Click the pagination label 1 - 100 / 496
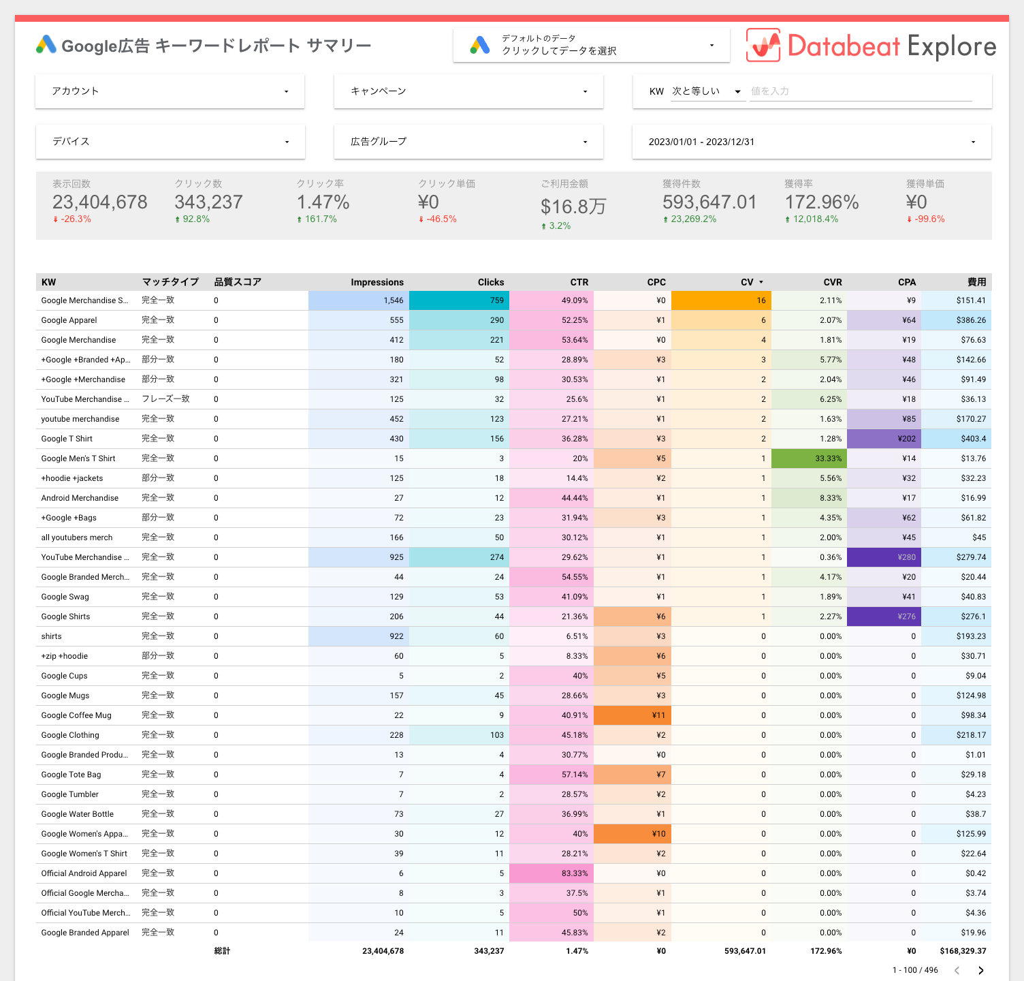This screenshot has height=981, width=1024. (x=915, y=970)
